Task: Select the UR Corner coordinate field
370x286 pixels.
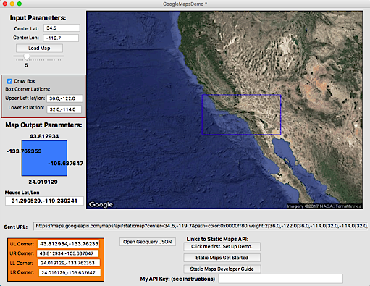Action: tap(67, 253)
